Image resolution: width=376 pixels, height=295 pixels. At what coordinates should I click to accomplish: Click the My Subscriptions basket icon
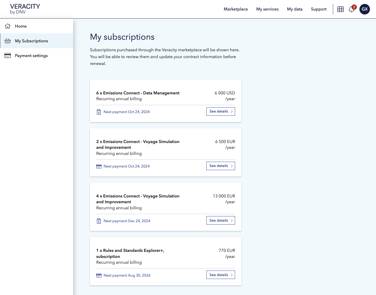click(x=8, y=41)
